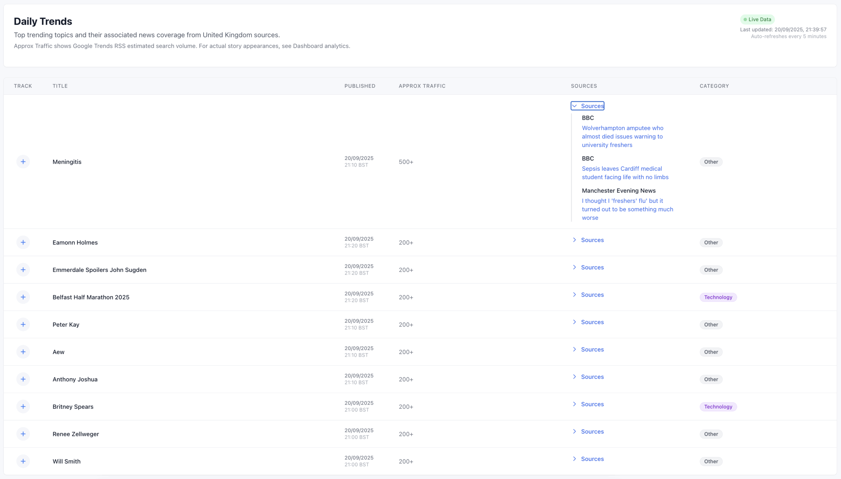The image size is (841, 479).
Task: Expand Sources for Belfast Half Marathon 2025
Action: pos(588,295)
